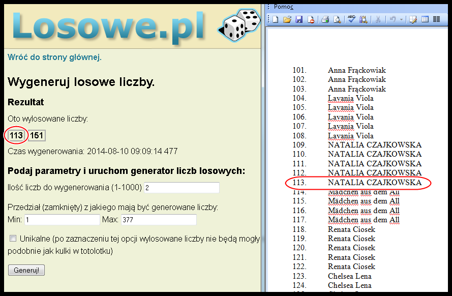Click the 'Oto wylosowane liczby:' label

coord(48,119)
